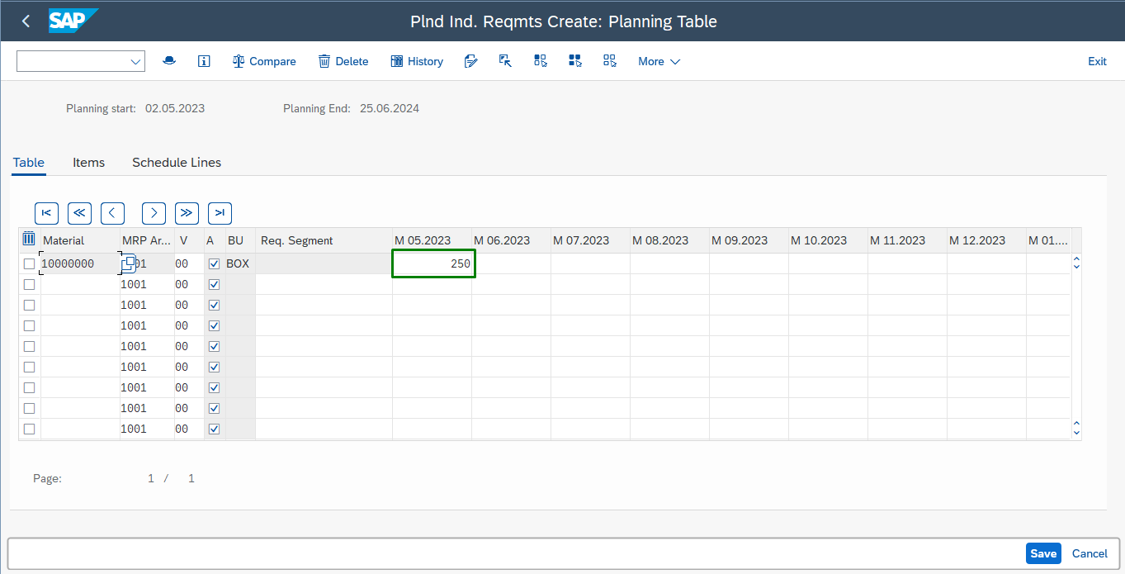The width and height of the screenshot is (1125, 574).
Task: Expand the More menu
Action: pos(659,61)
